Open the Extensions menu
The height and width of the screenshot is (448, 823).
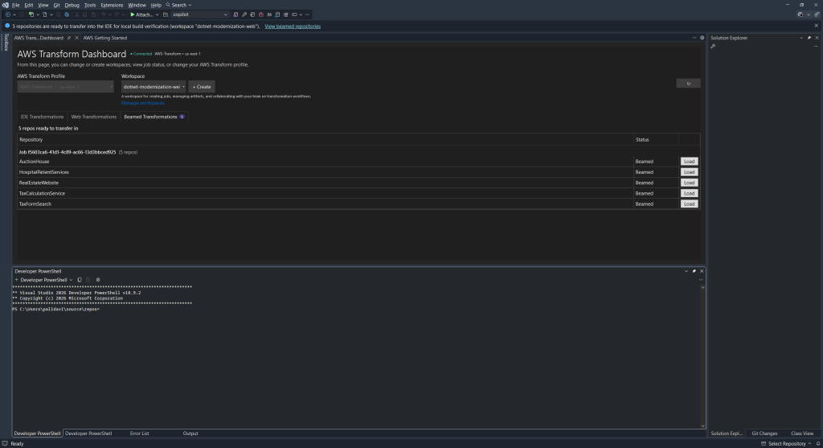(112, 5)
